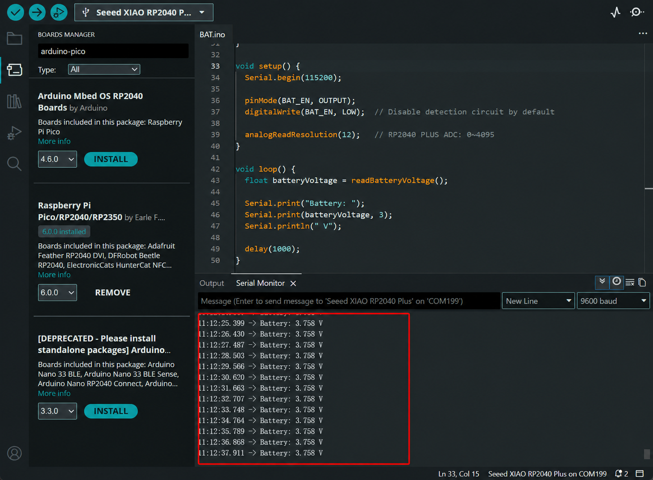Click the analogReadResolution(12) code line
This screenshot has height=480, width=653.
(x=302, y=134)
